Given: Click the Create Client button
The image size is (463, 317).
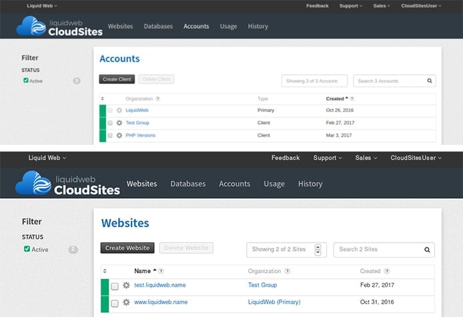Looking at the screenshot, I should click(117, 79).
